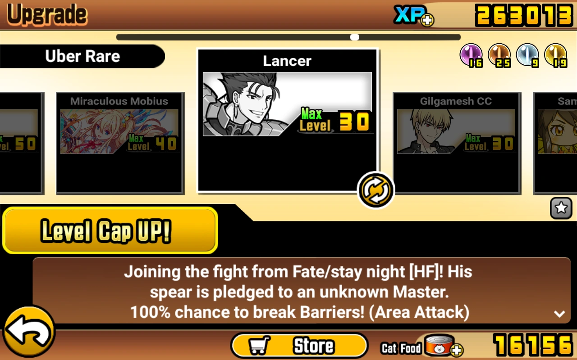Tap the Lancer description text box
This screenshot has width=577, height=360.
[x=302, y=291]
